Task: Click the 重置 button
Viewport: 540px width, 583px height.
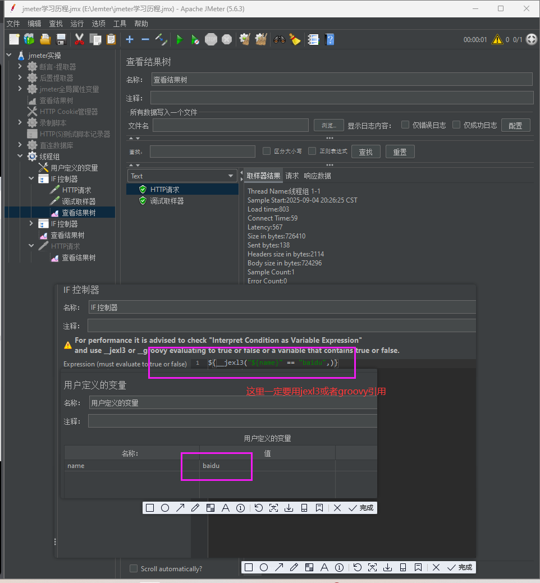Action: 400,152
